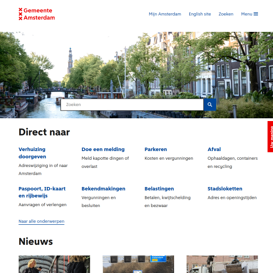273x273 pixels.
Task: Open Paspoort, ID-kaart en rijbewijs
Action: click(x=42, y=192)
